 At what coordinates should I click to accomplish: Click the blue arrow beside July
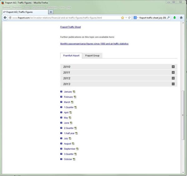[x=61, y=138]
